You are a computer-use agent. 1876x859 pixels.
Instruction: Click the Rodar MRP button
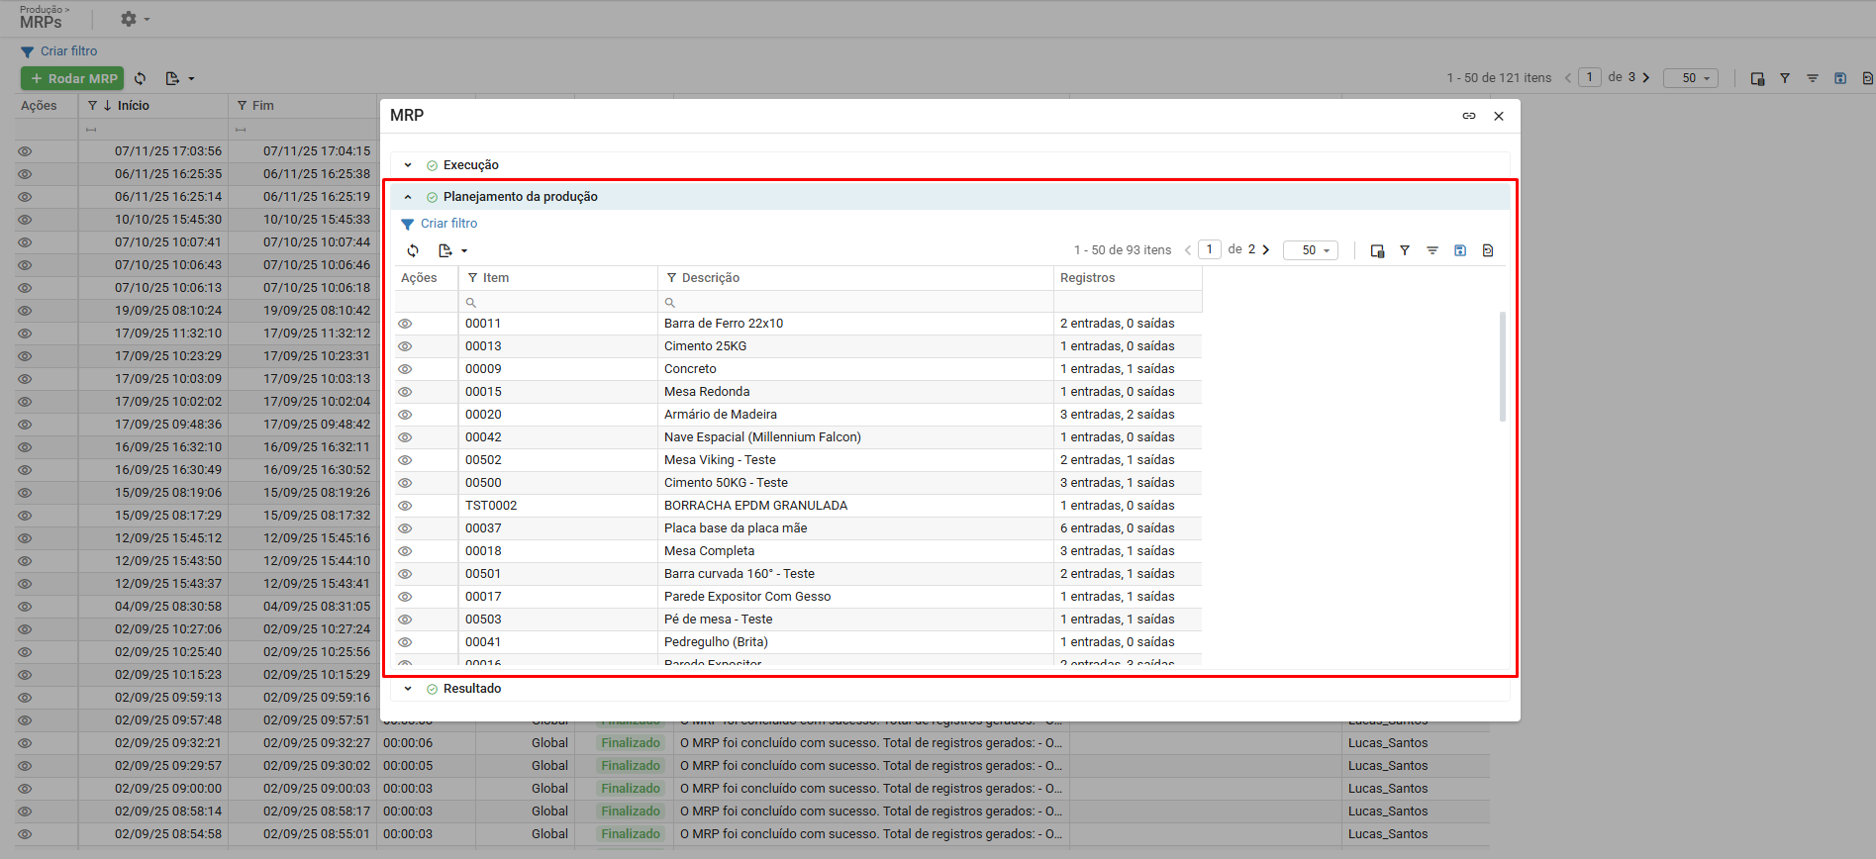[70, 78]
